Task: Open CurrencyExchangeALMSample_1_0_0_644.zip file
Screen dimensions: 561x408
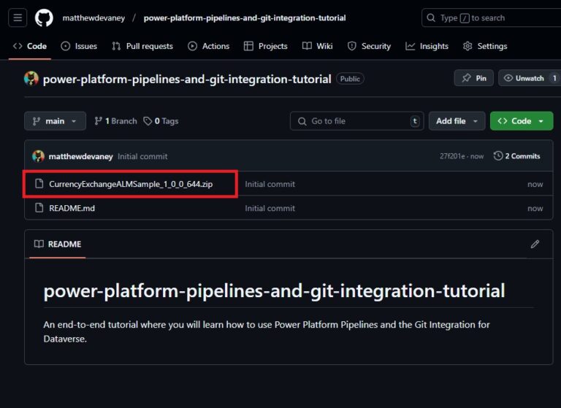Action: tap(131, 184)
